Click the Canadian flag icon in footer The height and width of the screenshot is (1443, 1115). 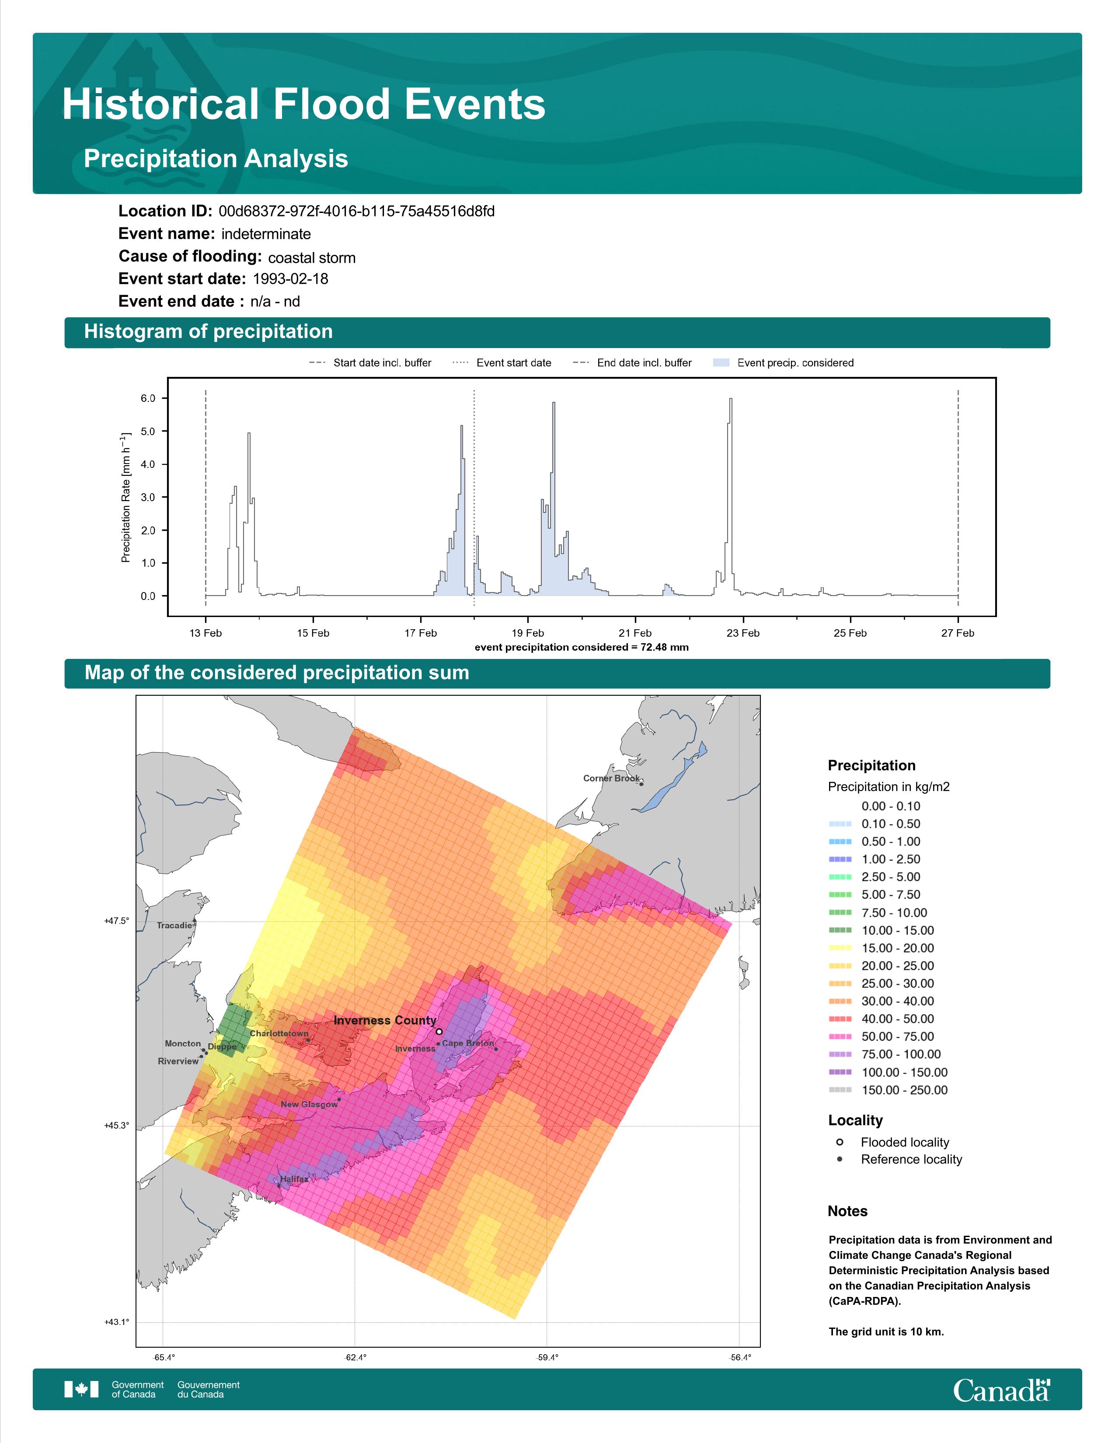coord(81,1390)
